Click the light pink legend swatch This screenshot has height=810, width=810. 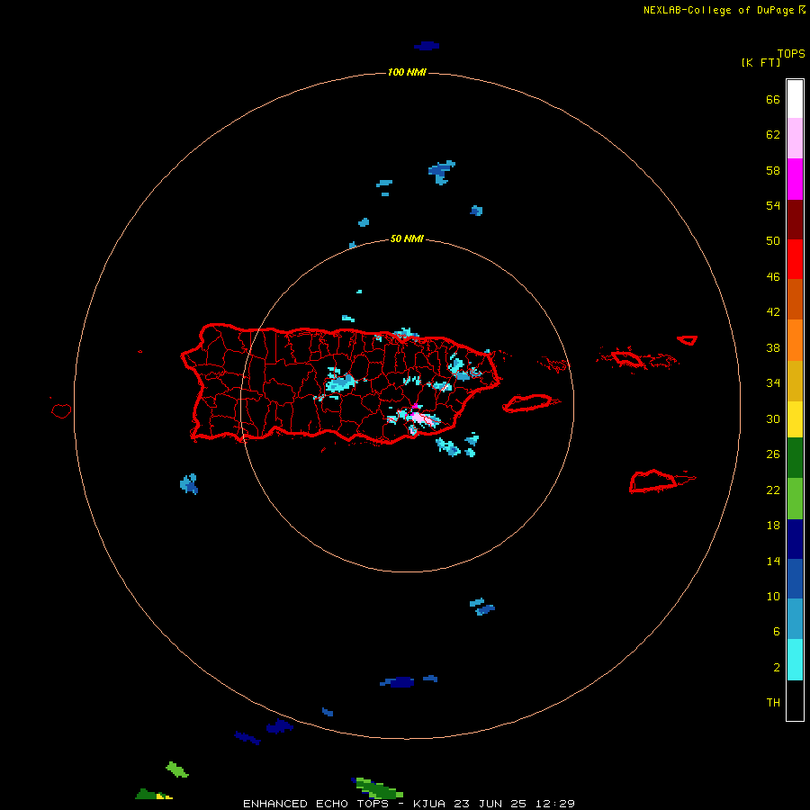pyautogui.click(x=795, y=139)
